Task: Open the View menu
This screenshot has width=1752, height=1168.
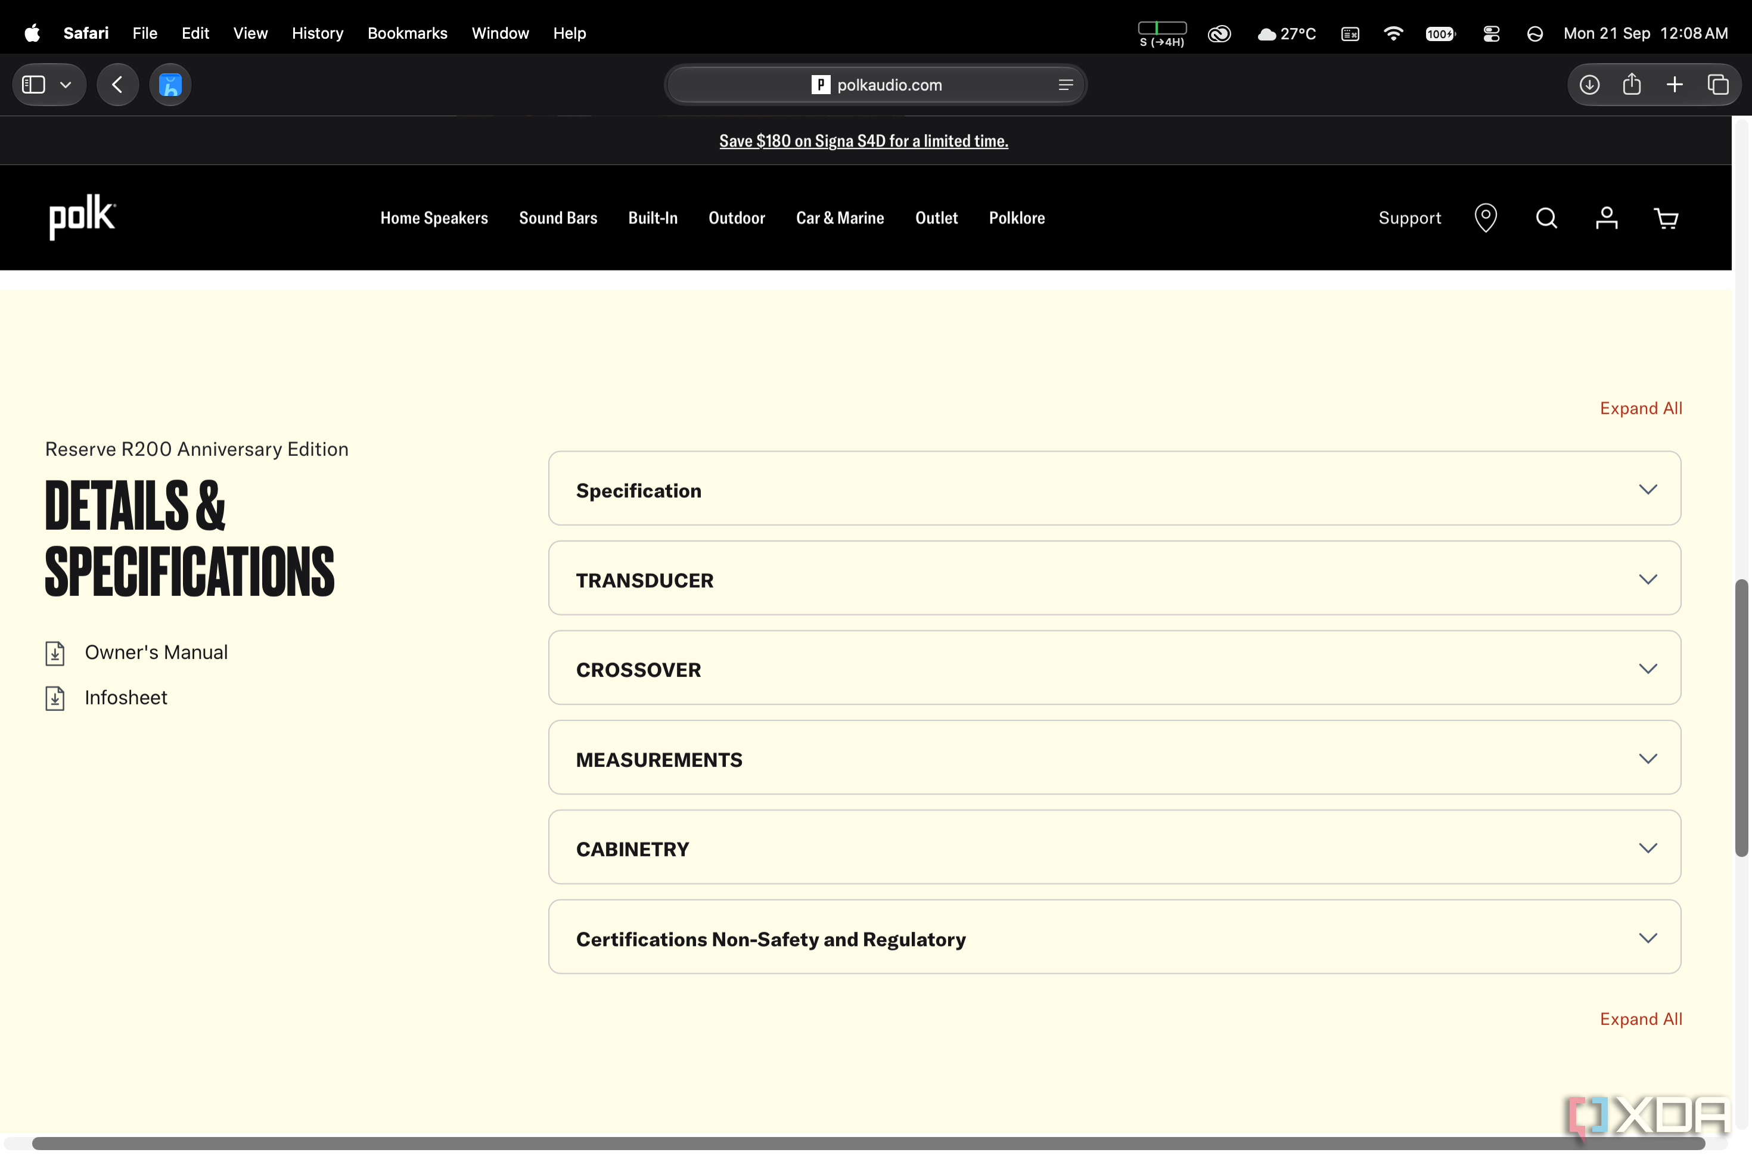Action: pos(250,33)
